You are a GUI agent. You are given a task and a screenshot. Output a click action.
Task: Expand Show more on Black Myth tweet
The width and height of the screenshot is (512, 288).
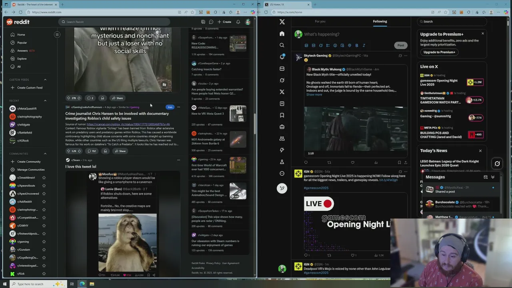pos(314,95)
